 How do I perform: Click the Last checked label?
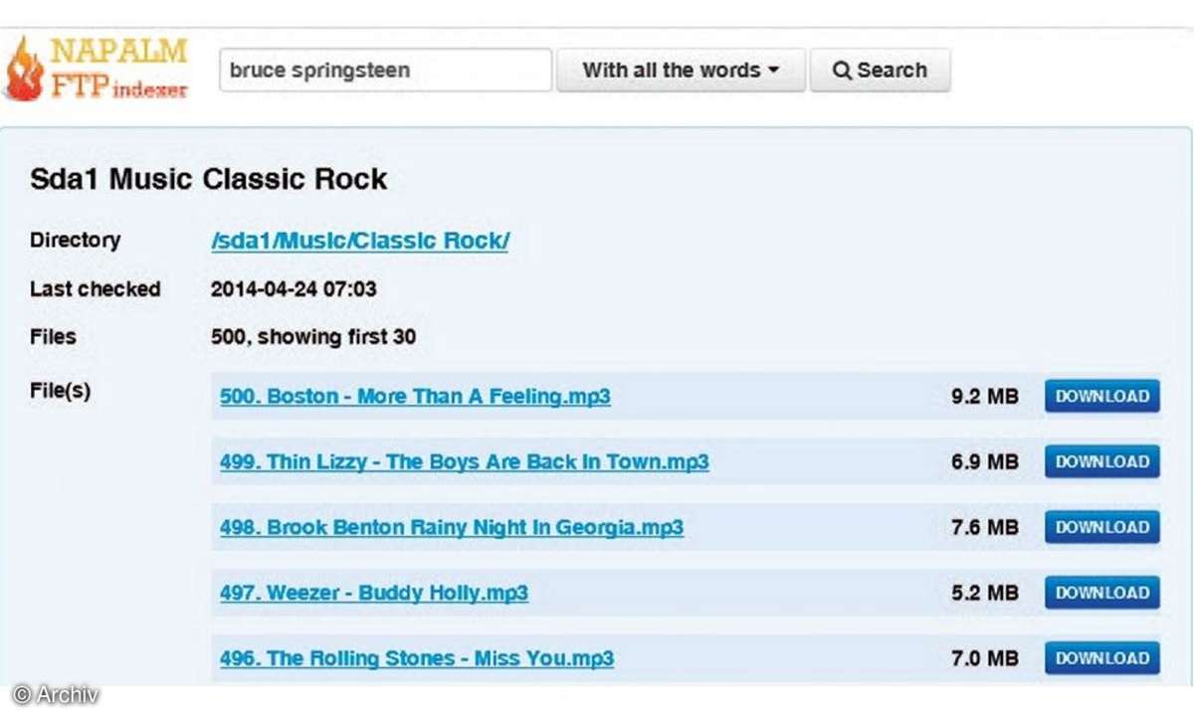pyautogui.click(x=95, y=289)
